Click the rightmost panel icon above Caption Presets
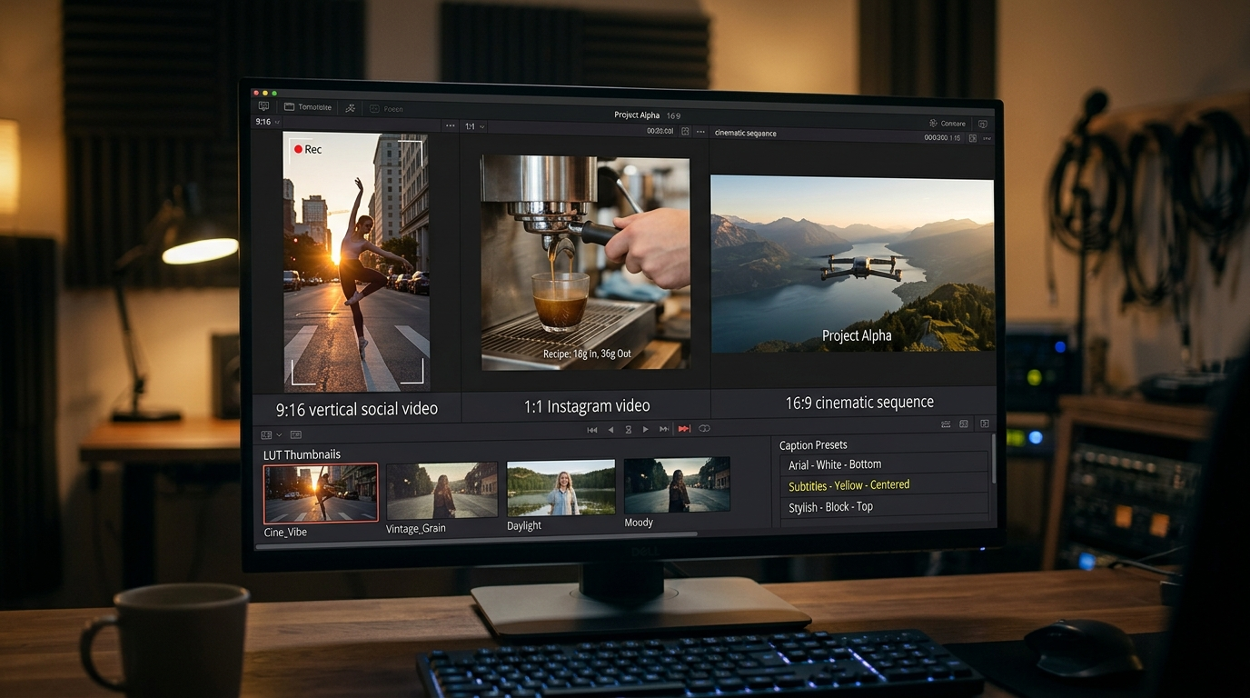 click(x=984, y=424)
